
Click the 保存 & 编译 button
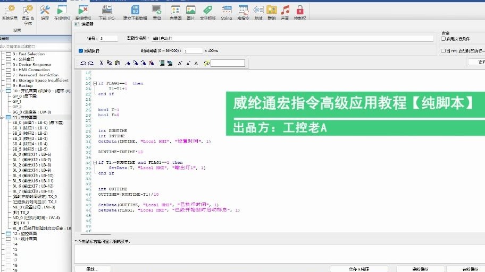(x=359, y=269)
